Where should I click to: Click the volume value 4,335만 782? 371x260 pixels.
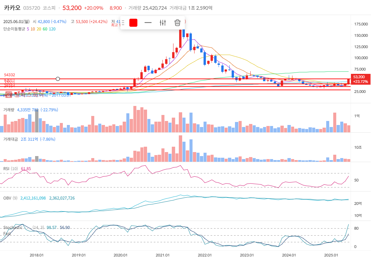(28, 110)
